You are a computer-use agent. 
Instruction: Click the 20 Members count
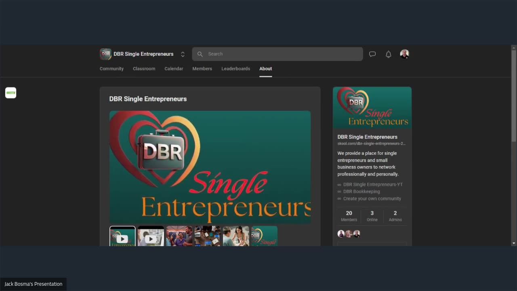(349, 216)
